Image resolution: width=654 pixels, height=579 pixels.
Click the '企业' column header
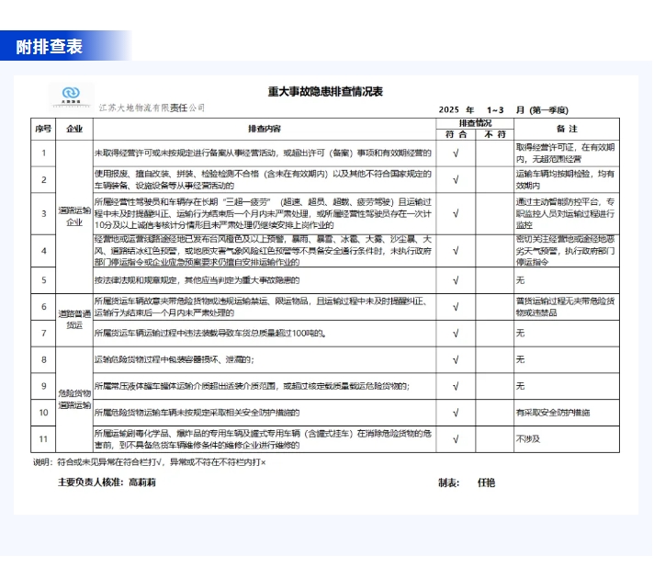pos(74,129)
